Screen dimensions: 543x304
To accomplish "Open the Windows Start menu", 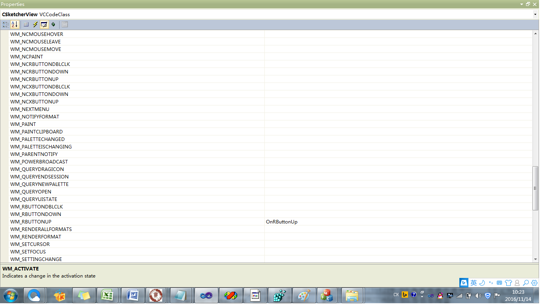I will point(10,295).
